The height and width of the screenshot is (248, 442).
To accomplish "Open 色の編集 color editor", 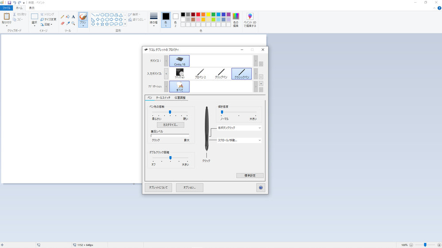I will (236, 20).
